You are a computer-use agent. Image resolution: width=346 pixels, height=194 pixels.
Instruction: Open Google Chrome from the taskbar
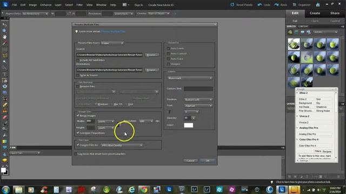coord(144,189)
